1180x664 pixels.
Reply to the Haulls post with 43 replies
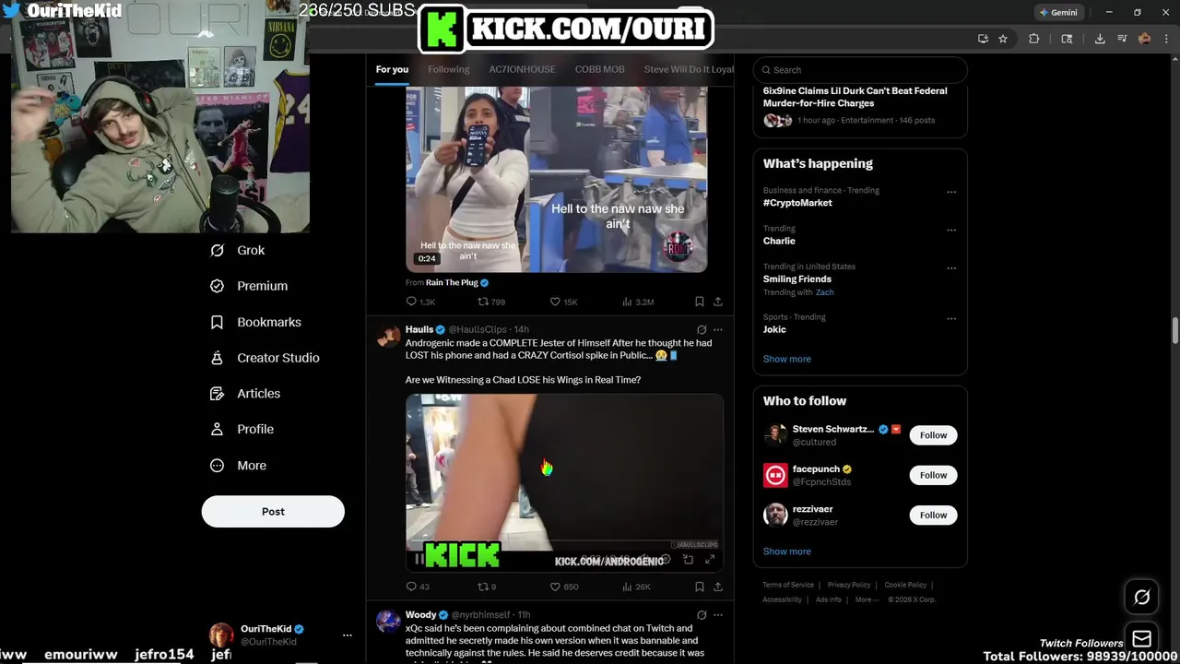click(418, 587)
